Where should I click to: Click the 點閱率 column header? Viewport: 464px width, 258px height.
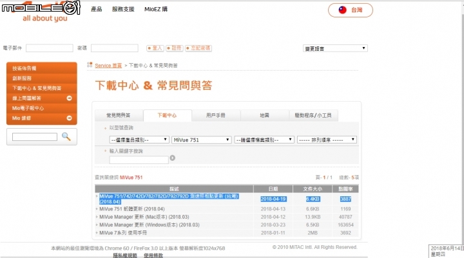(345, 189)
